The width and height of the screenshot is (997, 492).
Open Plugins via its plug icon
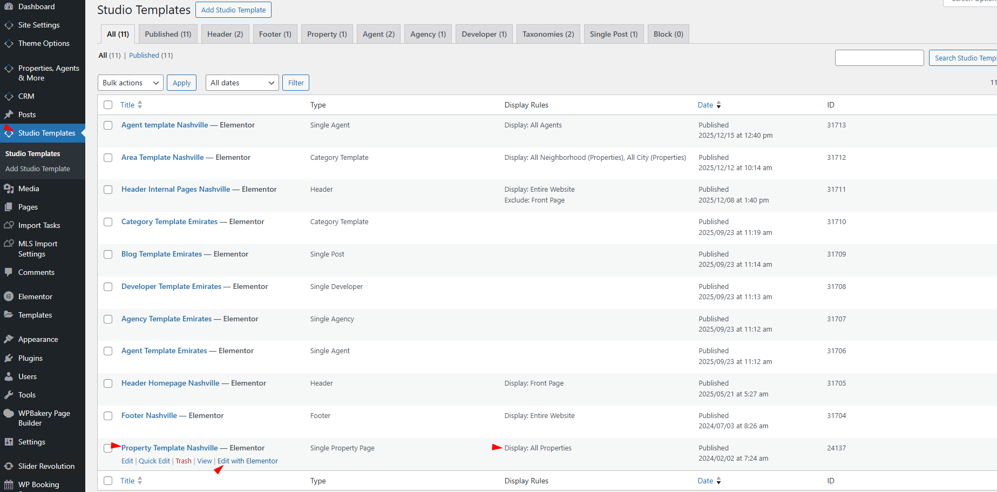pos(9,358)
